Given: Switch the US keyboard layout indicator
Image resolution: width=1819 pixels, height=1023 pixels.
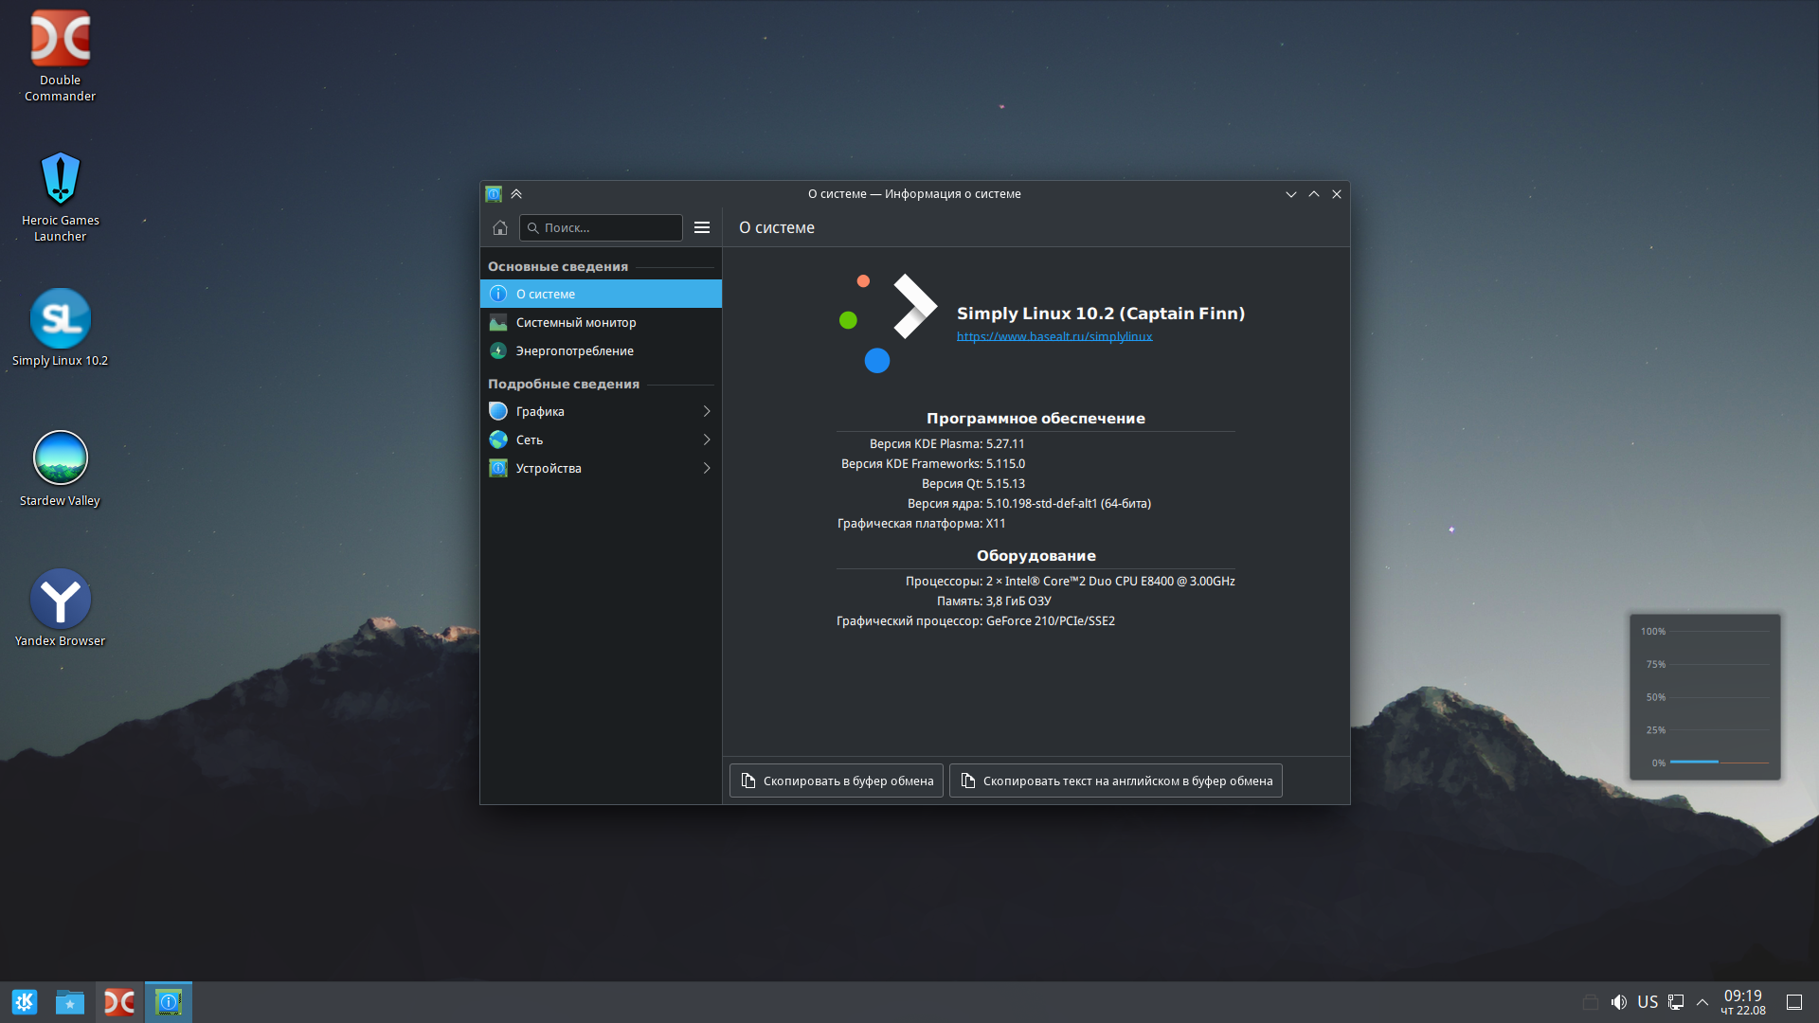Looking at the screenshot, I should 1648,1001.
